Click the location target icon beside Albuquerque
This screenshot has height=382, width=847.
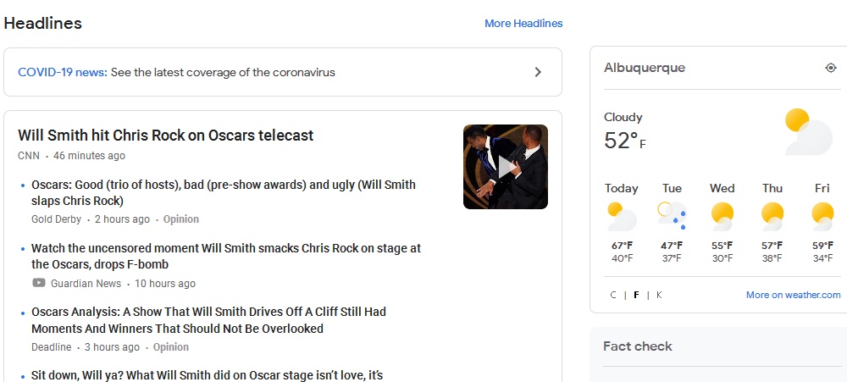(x=831, y=68)
